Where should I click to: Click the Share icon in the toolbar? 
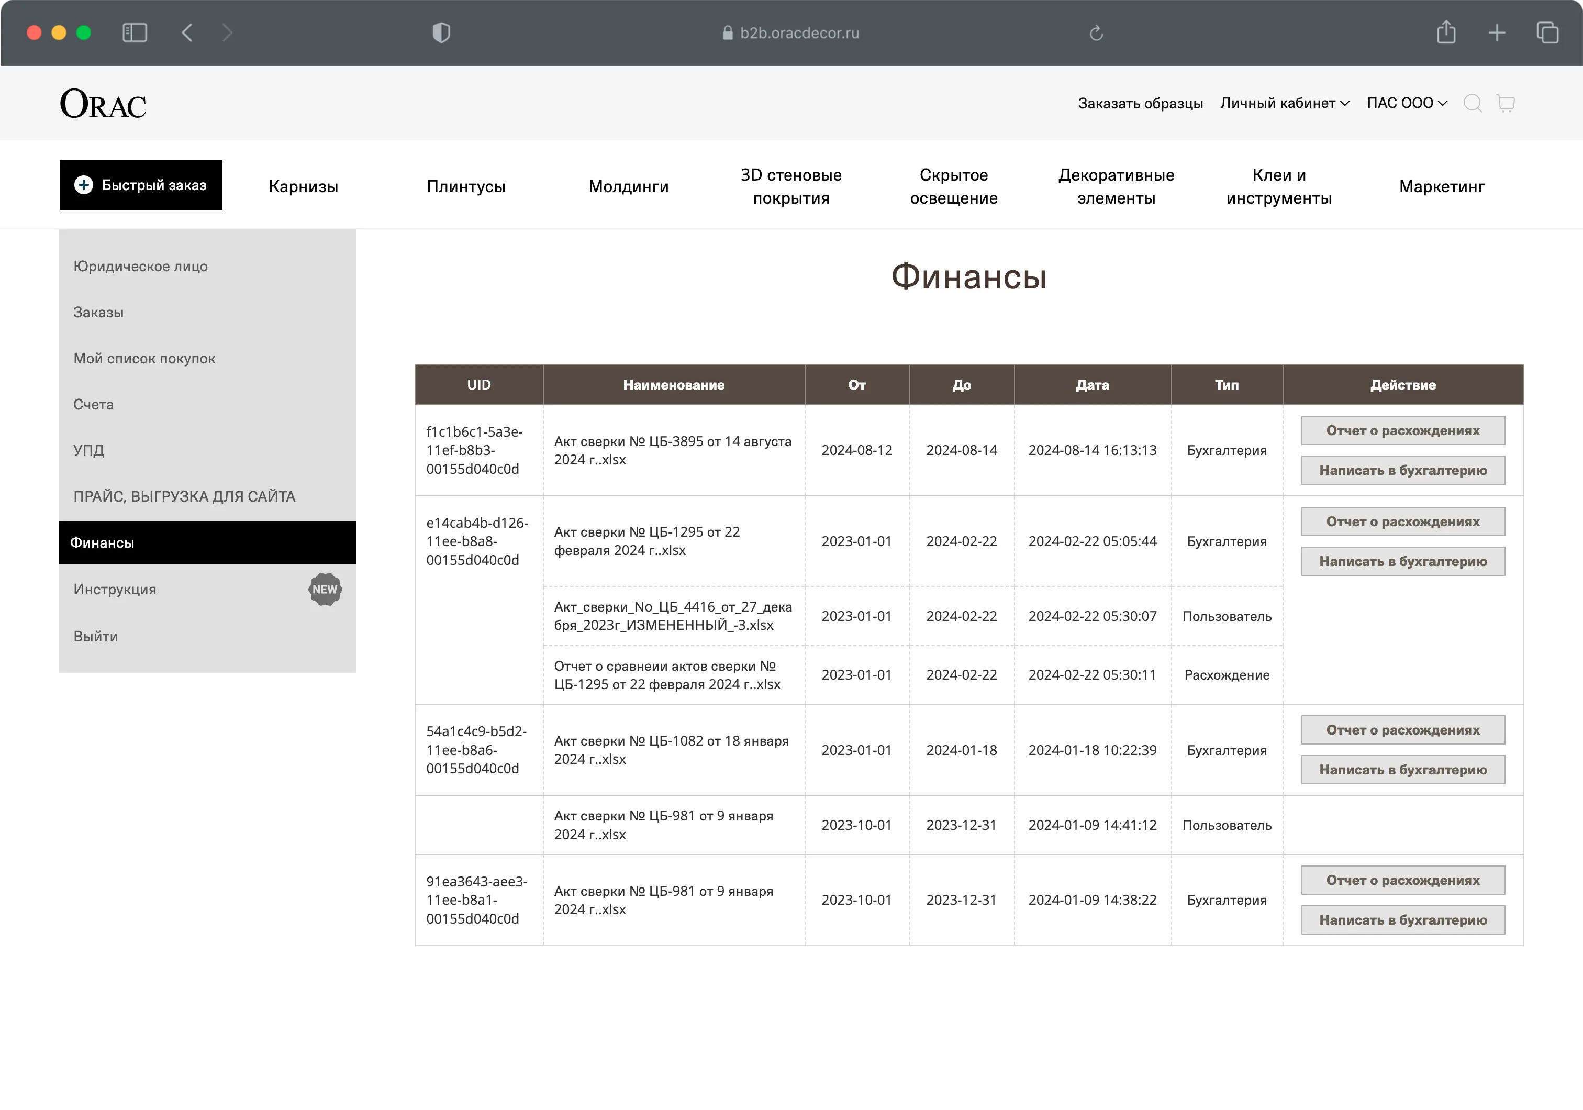[x=1446, y=32]
